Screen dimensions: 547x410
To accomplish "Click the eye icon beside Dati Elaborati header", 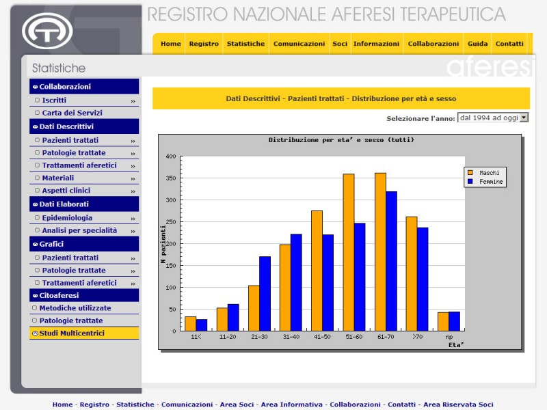I will pyautogui.click(x=36, y=204).
